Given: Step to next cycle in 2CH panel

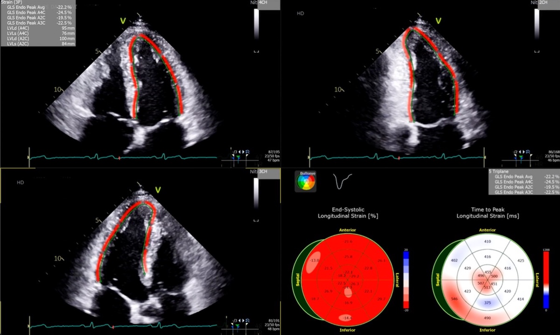Looking at the screenshot, I should click(x=524, y=152).
